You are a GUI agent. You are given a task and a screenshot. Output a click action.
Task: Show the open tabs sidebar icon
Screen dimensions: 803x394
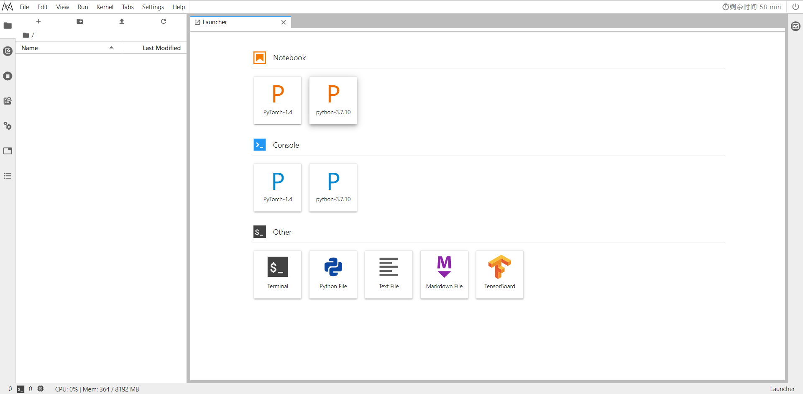pyautogui.click(x=8, y=151)
